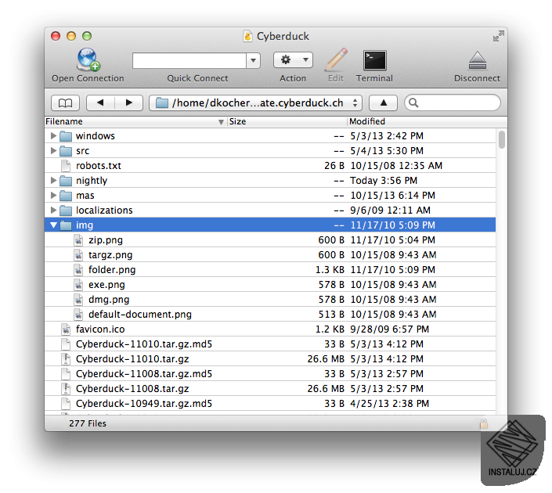
Task: Select the mas folder icon
Action: pos(66,196)
